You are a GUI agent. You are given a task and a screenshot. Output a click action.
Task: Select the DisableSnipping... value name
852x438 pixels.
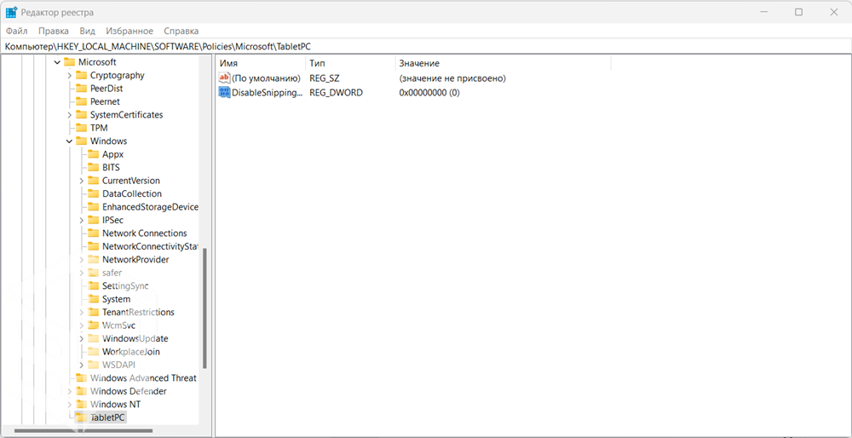[267, 93]
